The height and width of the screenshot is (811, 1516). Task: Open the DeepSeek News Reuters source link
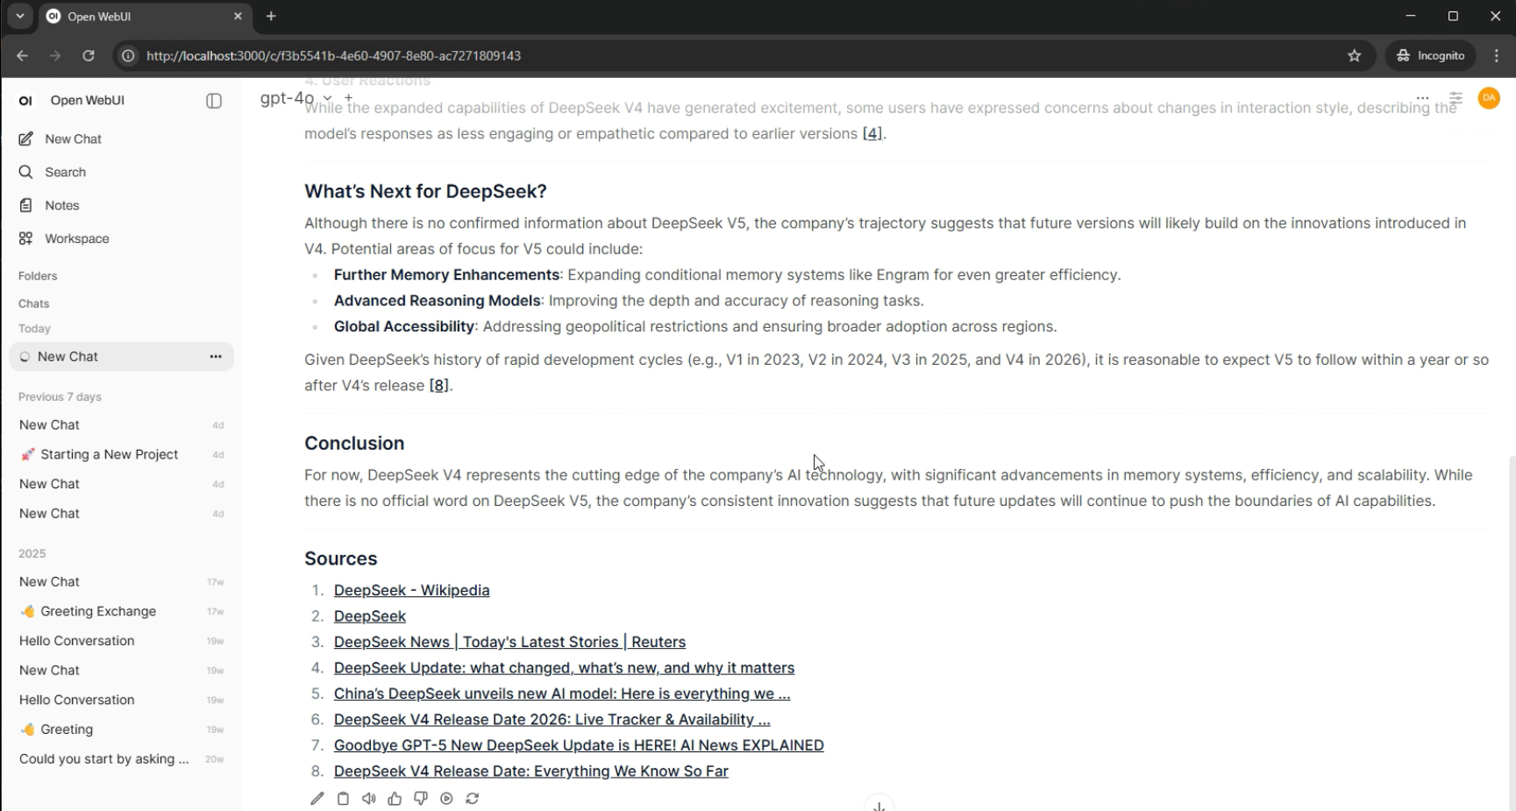(509, 642)
